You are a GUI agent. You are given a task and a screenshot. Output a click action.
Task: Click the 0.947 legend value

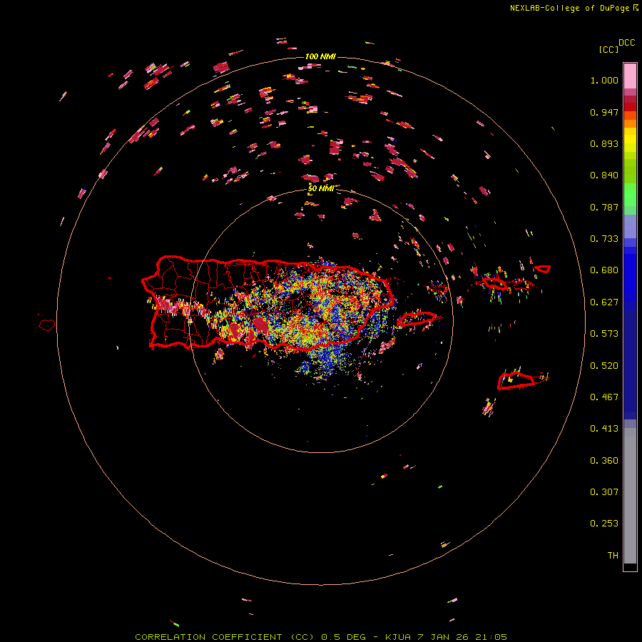pos(604,112)
